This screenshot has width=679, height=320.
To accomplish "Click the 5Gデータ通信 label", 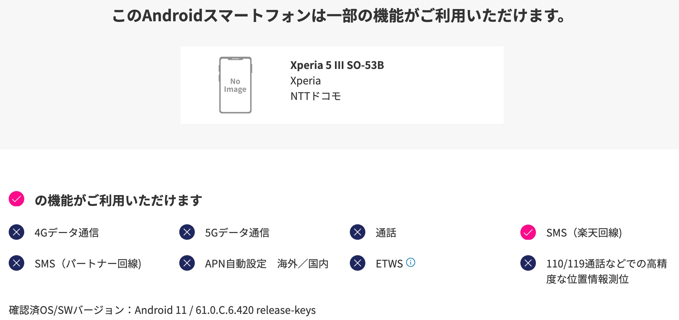I will pos(237,232).
